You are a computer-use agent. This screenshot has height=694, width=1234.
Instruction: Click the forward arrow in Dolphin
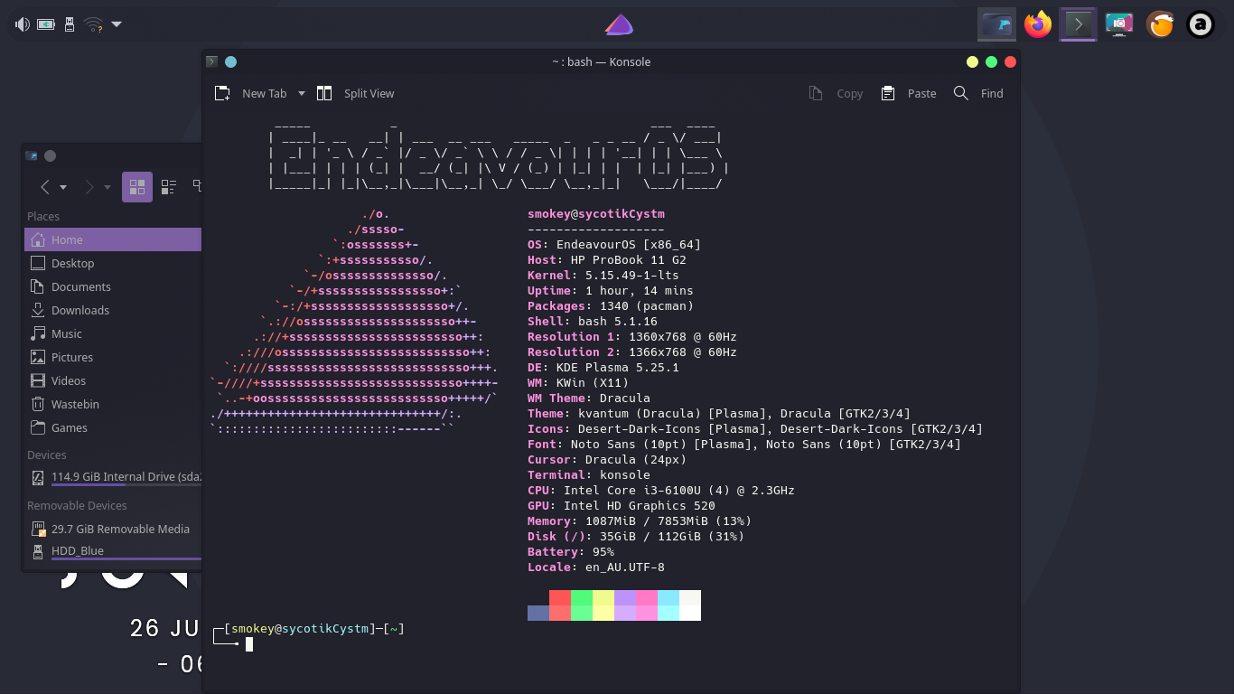coord(89,187)
